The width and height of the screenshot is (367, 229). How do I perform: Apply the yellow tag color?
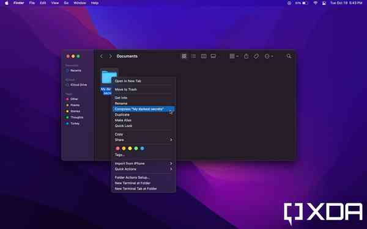click(x=130, y=148)
